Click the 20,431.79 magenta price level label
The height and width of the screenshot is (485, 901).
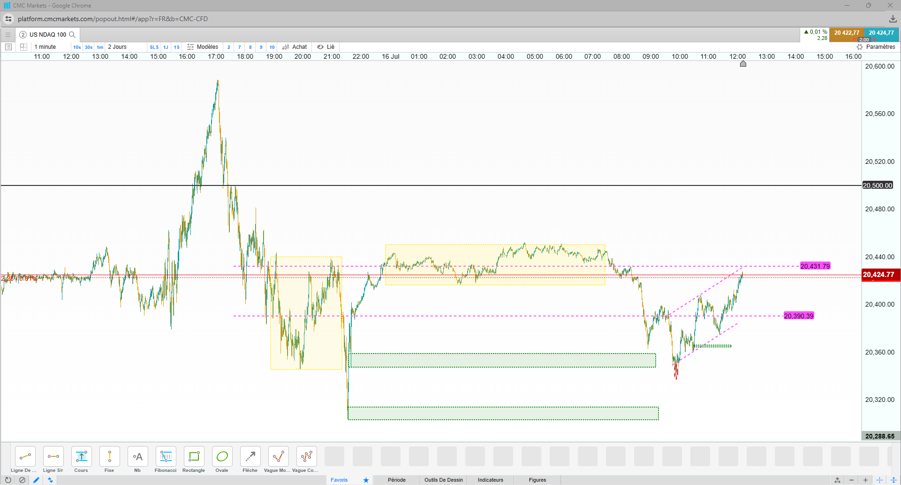click(815, 266)
